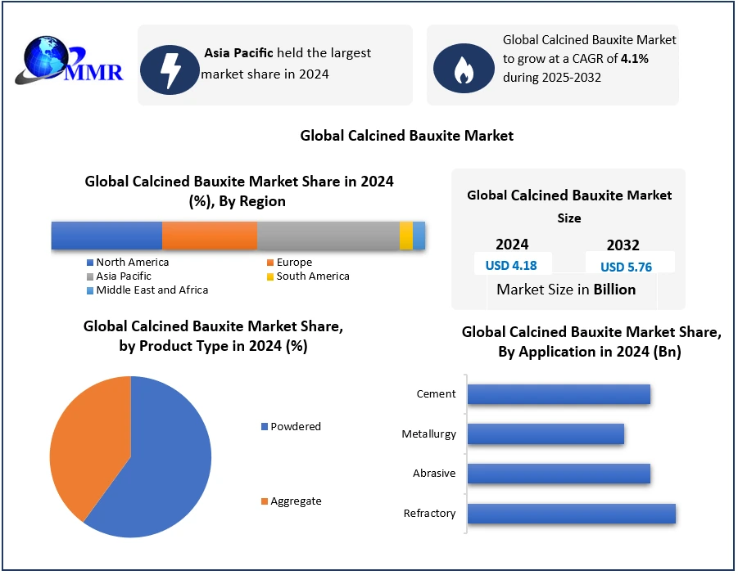The height and width of the screenshot is (575, 738).
Task: Click the flame icon
Action: point(462,69)
